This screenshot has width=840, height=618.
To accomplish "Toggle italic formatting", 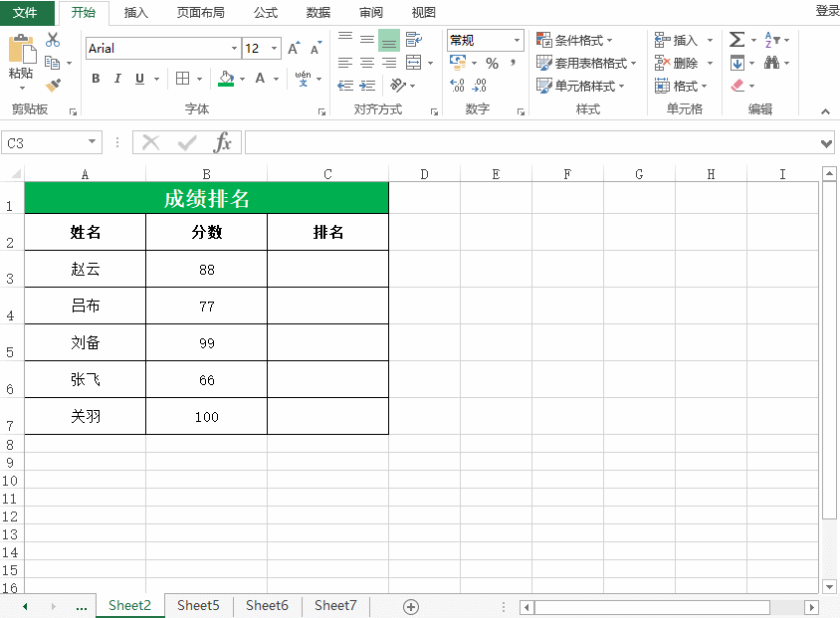I will pos(115,77).
